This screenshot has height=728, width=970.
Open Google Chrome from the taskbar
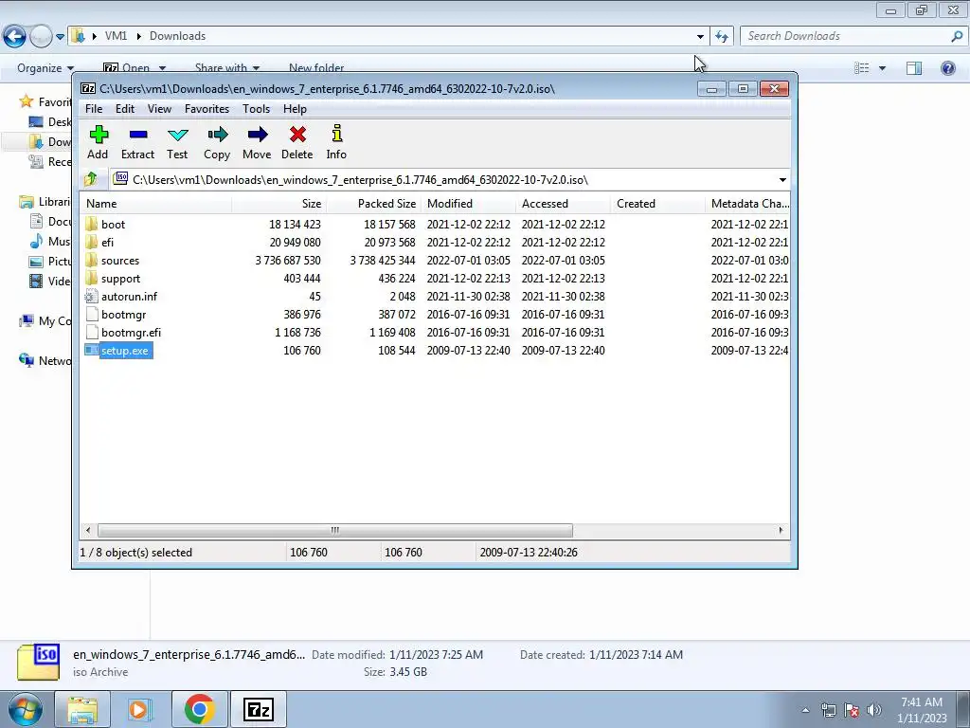pos(199,709)
